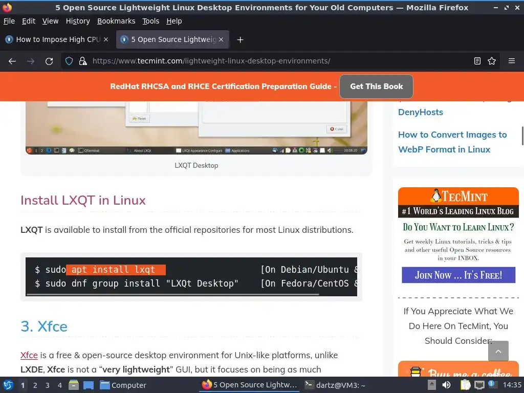The image size is (524, 393).
Task: Select the '5 Open Source Lightweig' tab
Action: (172, 39)
